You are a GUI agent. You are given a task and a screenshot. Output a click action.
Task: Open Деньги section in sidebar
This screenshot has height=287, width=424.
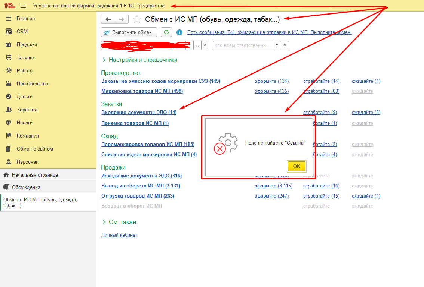[x=24, y=97]
